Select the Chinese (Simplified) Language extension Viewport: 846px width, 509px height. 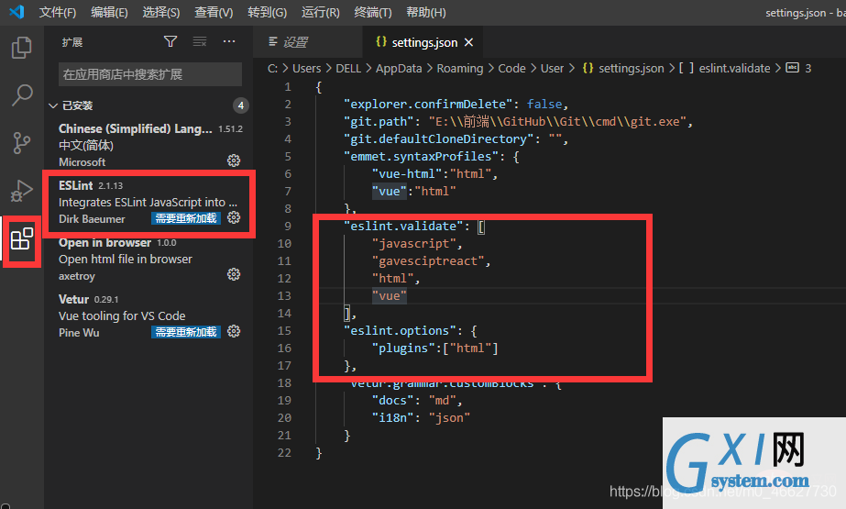(x=150, y=145)
